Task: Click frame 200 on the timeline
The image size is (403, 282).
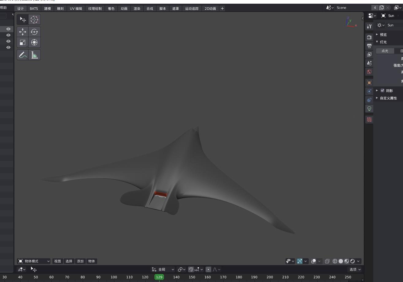Action: 270,277
